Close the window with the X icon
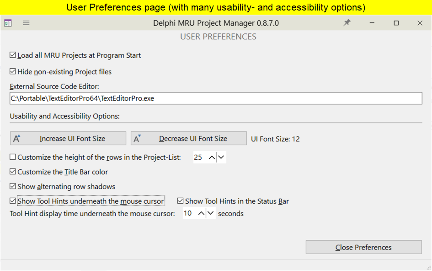Screen dimensions: 432x271 click(420, 23)
